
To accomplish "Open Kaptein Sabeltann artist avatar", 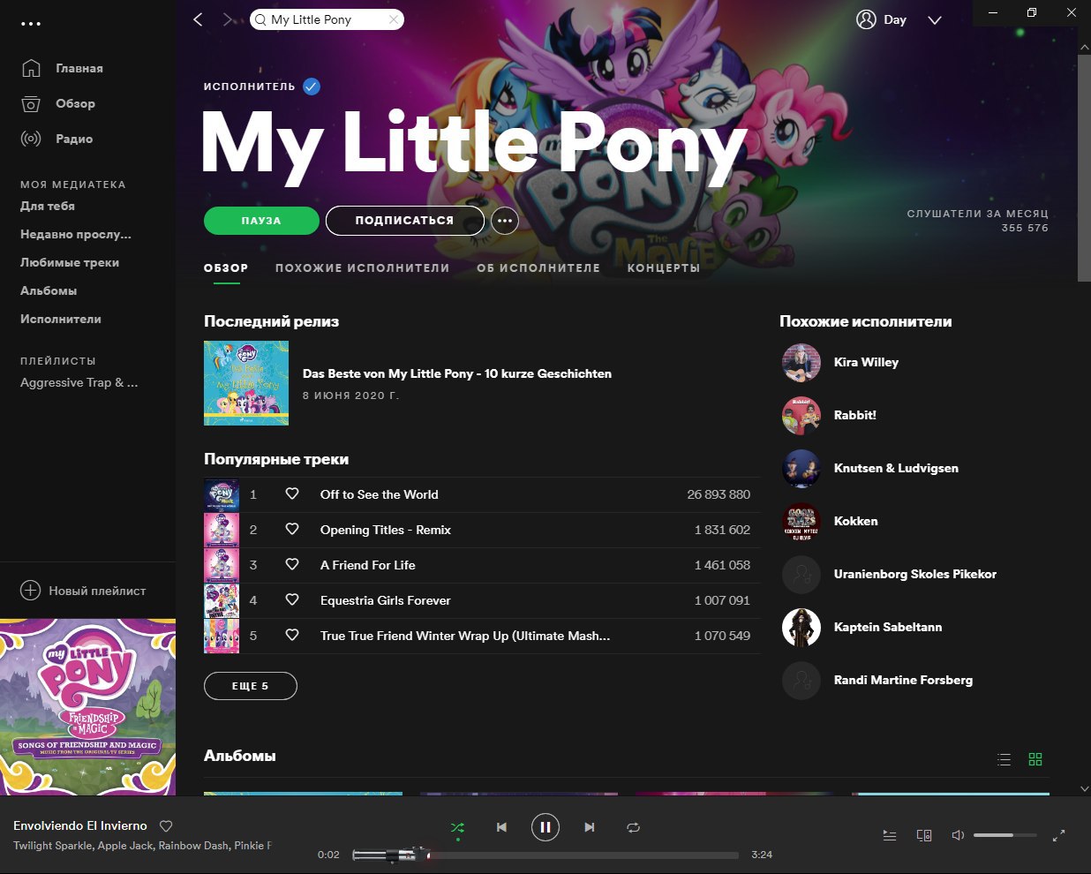I will (x=801, y=628).
